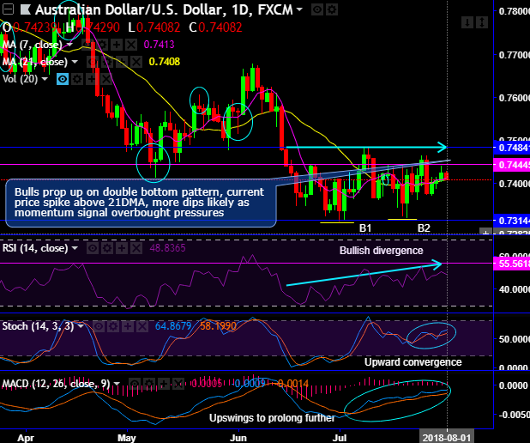Click the plus icon on MACD row

pos(164,384)
